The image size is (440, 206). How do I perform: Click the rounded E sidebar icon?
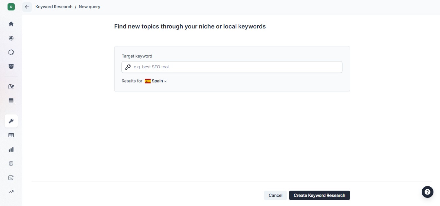pyautogui.click(x=11, y=163)
